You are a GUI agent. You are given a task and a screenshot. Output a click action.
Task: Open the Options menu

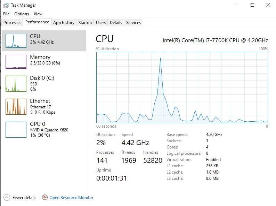[22, 14]
